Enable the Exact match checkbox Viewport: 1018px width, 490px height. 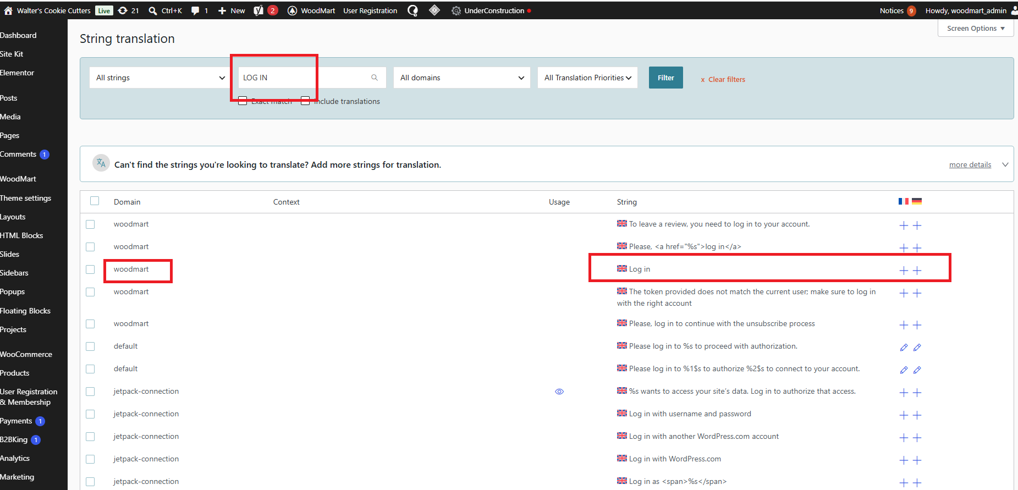click(x=243, y=101)
